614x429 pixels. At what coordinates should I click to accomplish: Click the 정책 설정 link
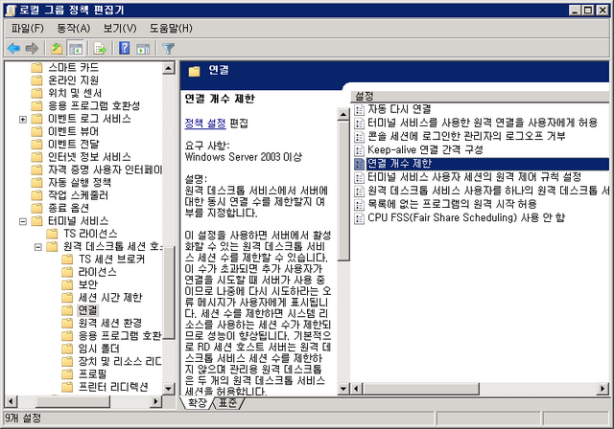[x=205, y=124]
